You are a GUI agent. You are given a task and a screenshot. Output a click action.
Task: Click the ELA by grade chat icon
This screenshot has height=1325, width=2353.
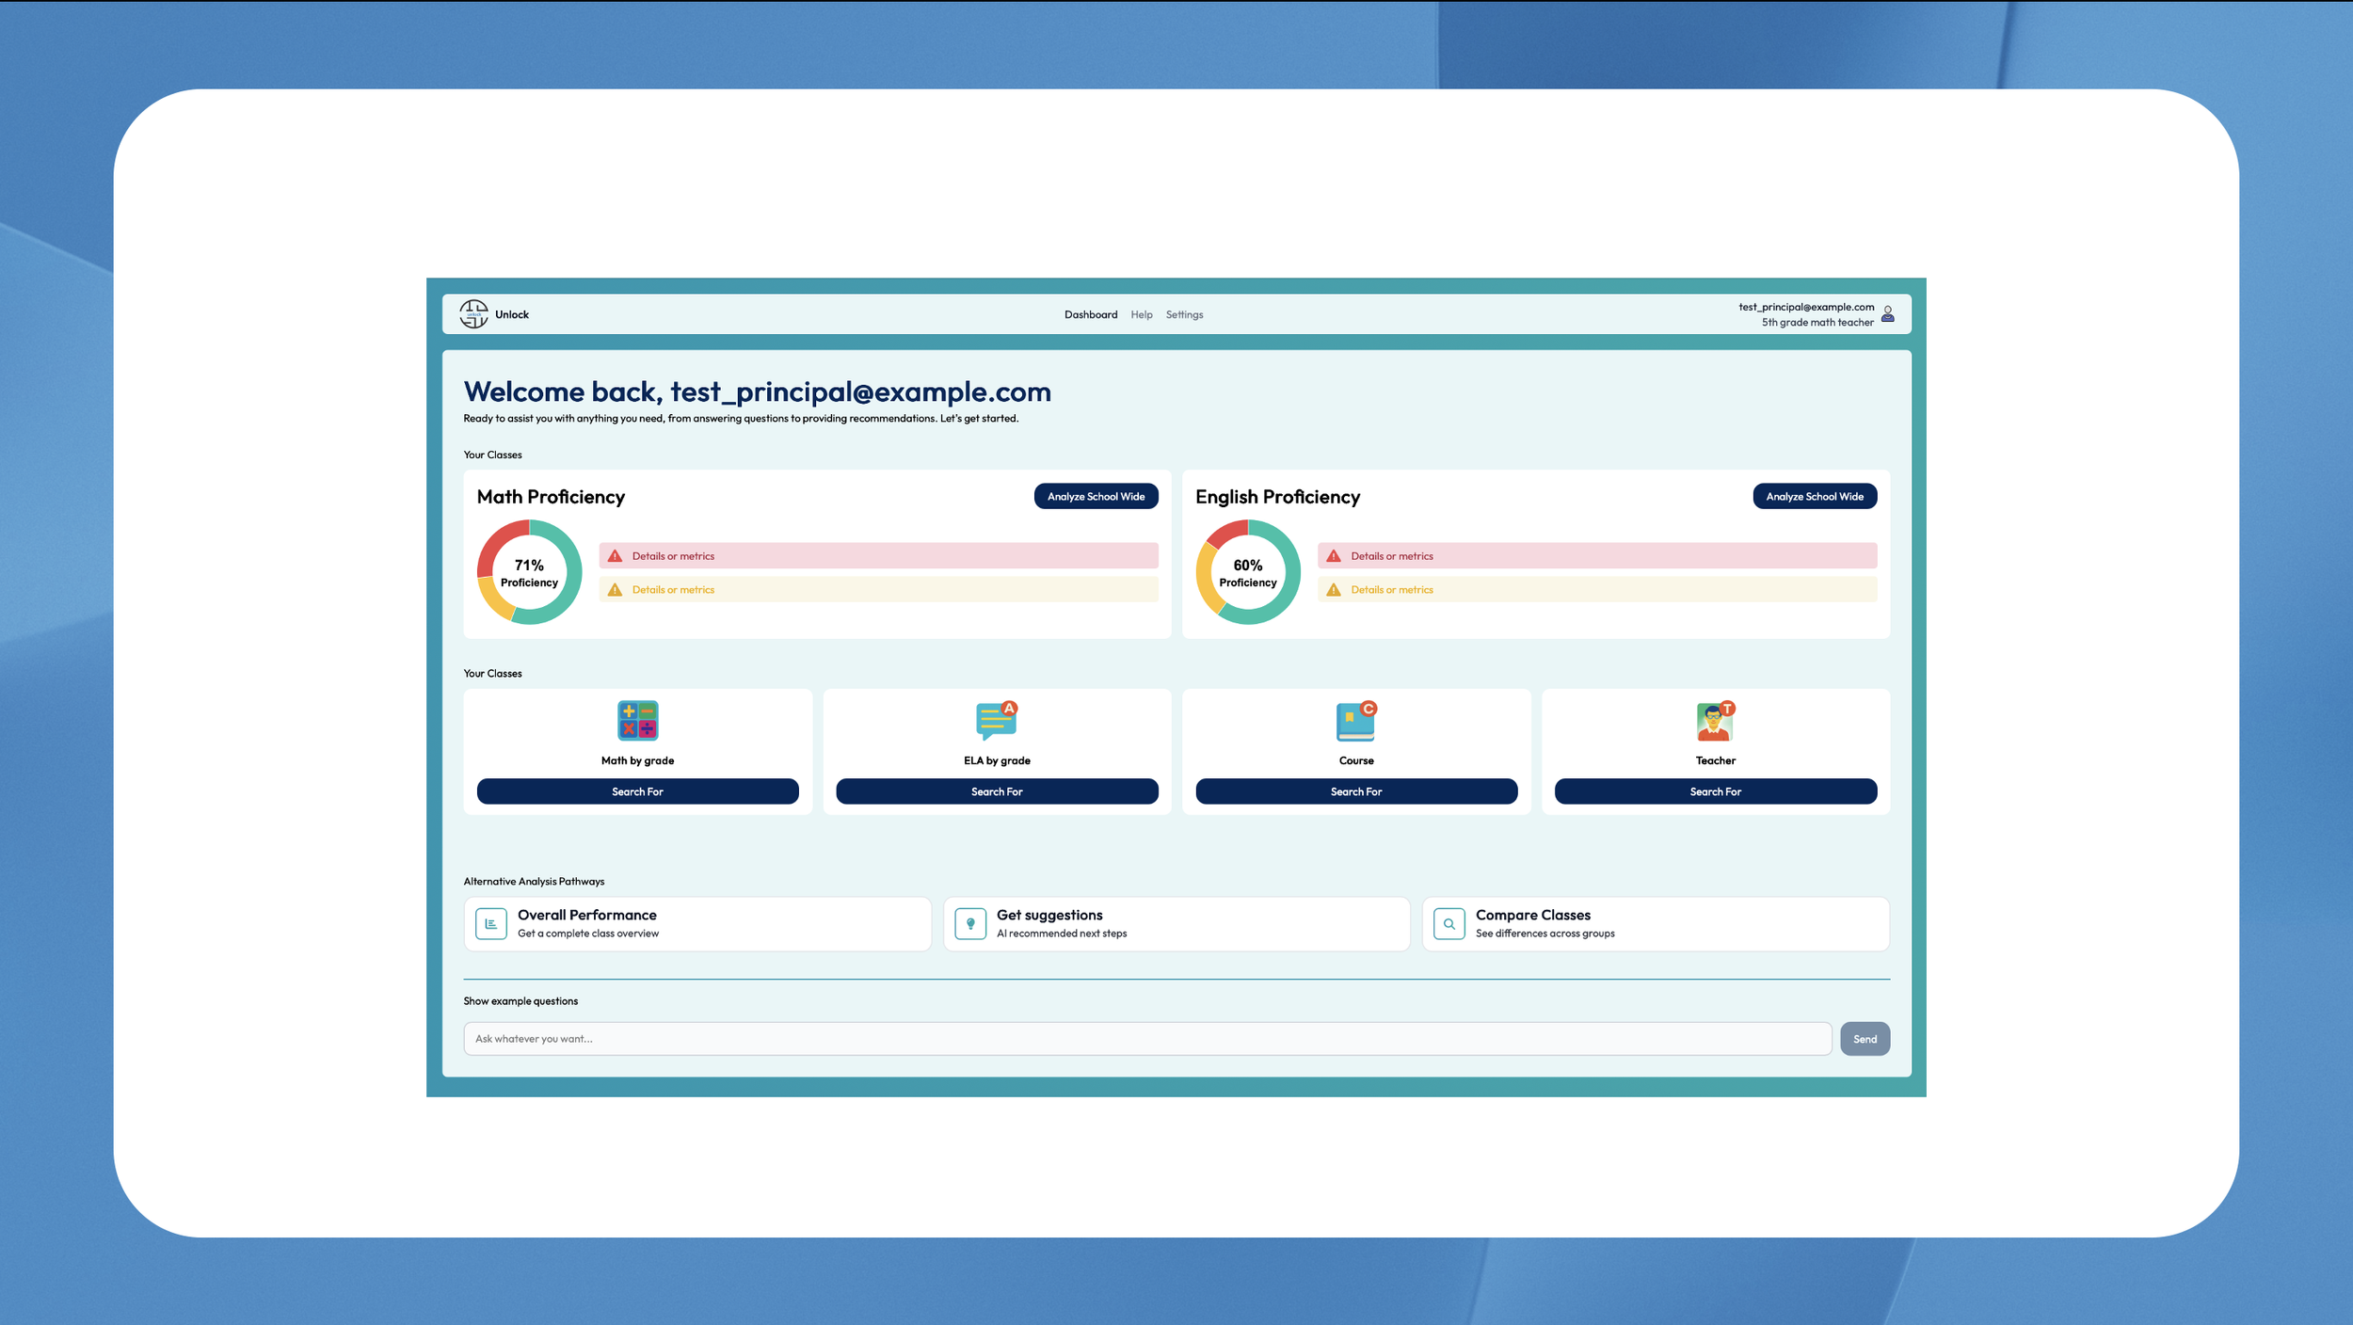click(x=996, y=721)
